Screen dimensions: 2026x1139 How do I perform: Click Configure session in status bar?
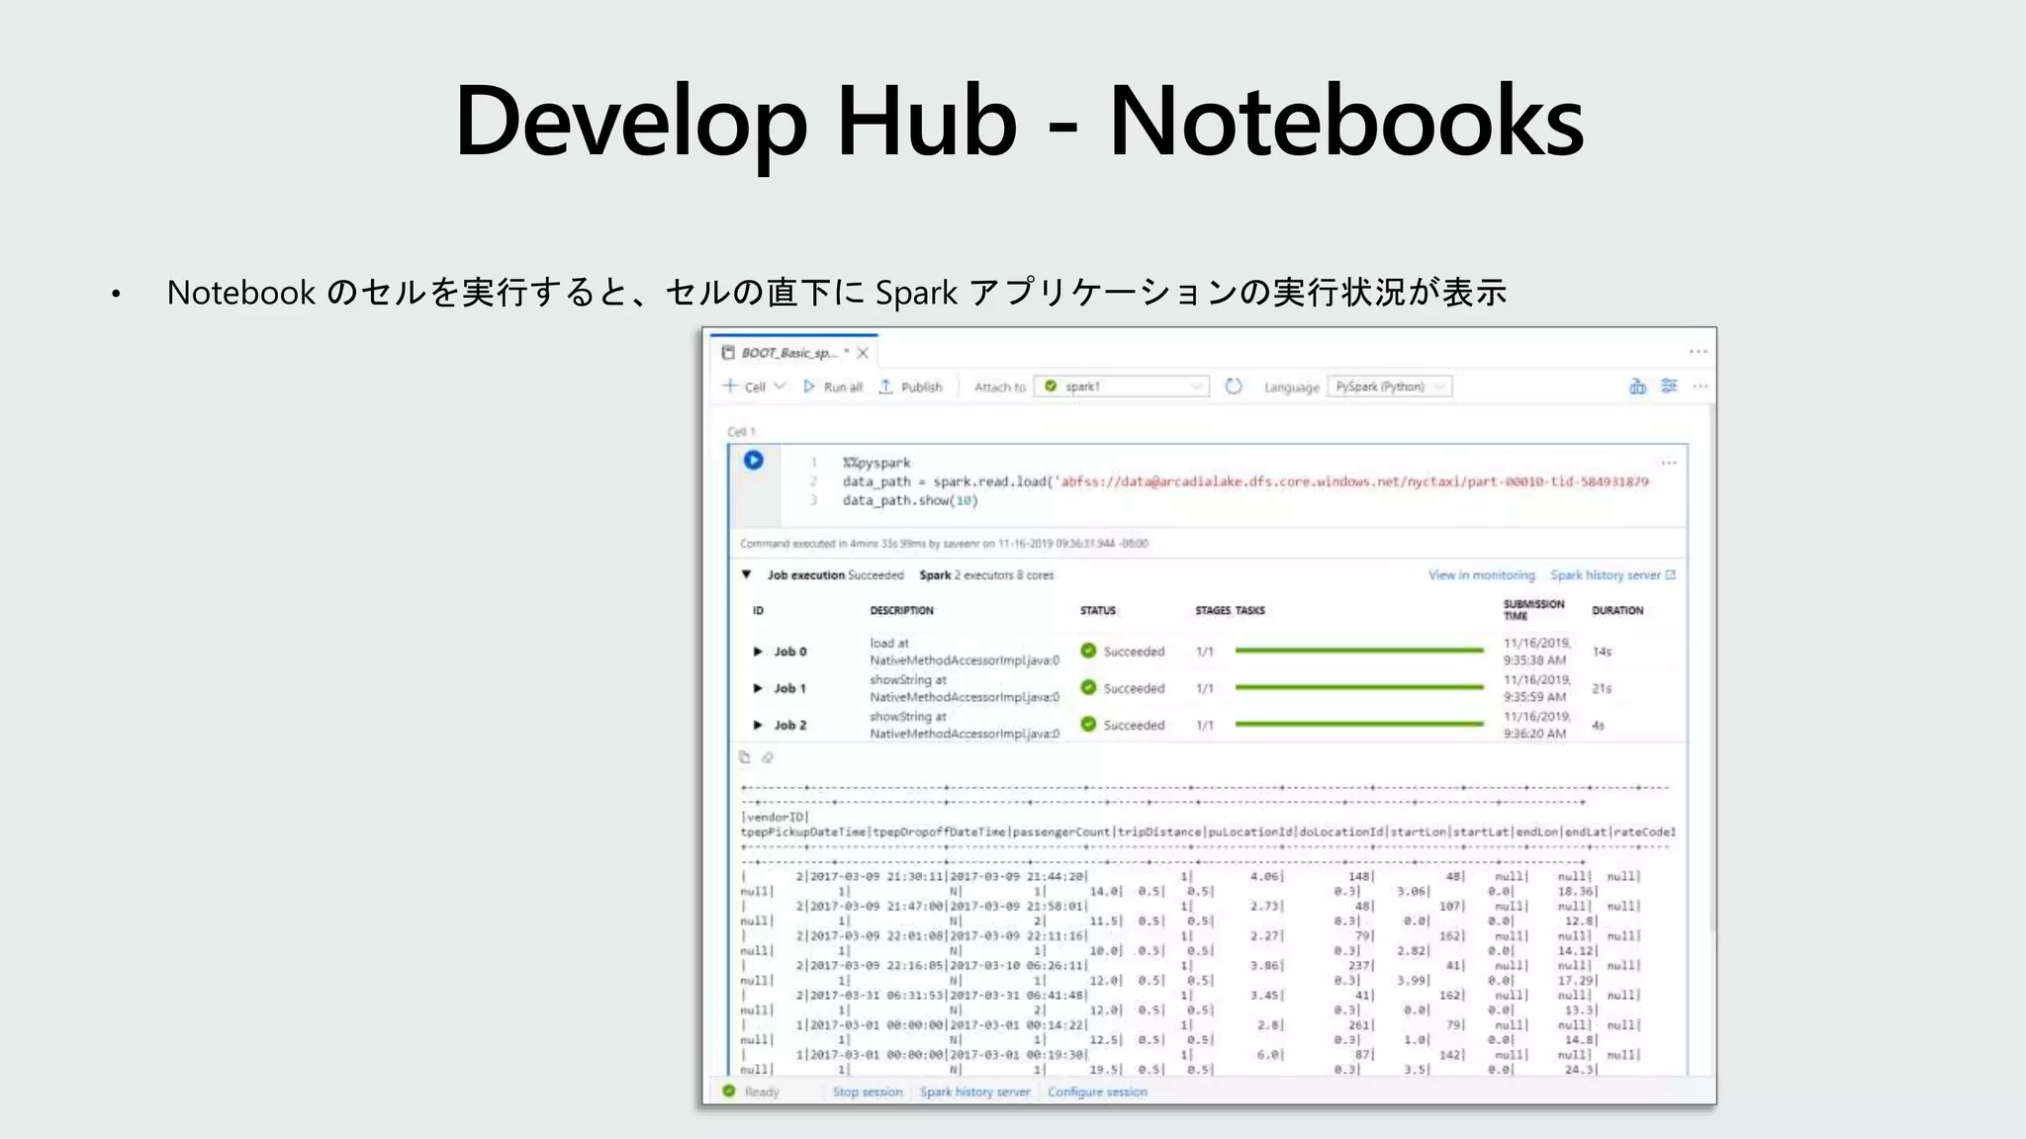[x=1097, y=1092]
